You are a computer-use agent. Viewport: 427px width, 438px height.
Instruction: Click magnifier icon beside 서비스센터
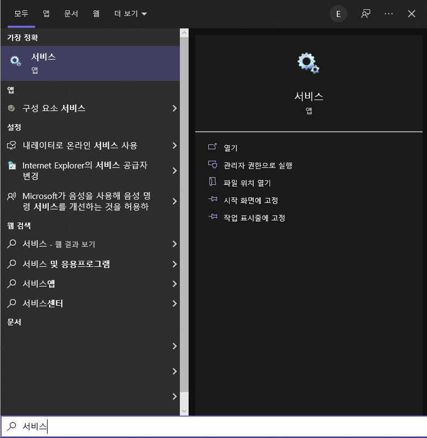[x=11, y=303]
